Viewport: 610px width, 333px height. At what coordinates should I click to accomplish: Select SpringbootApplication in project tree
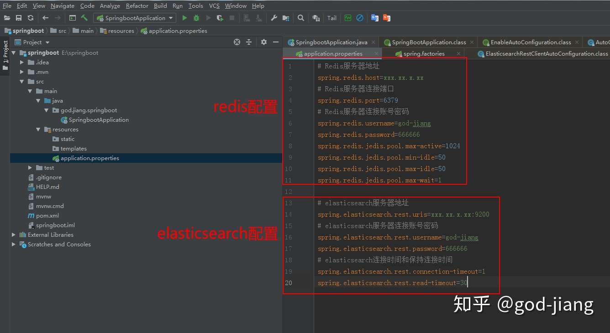tap(95, 120)
